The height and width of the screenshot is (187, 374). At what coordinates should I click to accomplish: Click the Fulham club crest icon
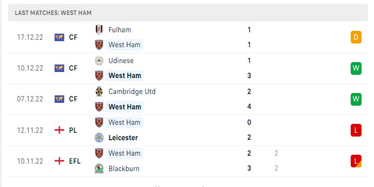click(99, 29)
